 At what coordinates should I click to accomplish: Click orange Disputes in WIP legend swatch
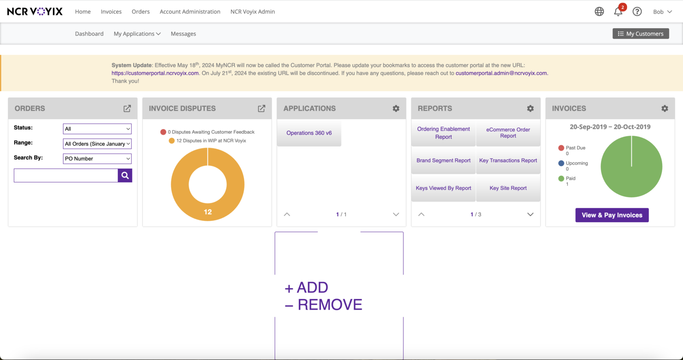[x=172, y=141]
